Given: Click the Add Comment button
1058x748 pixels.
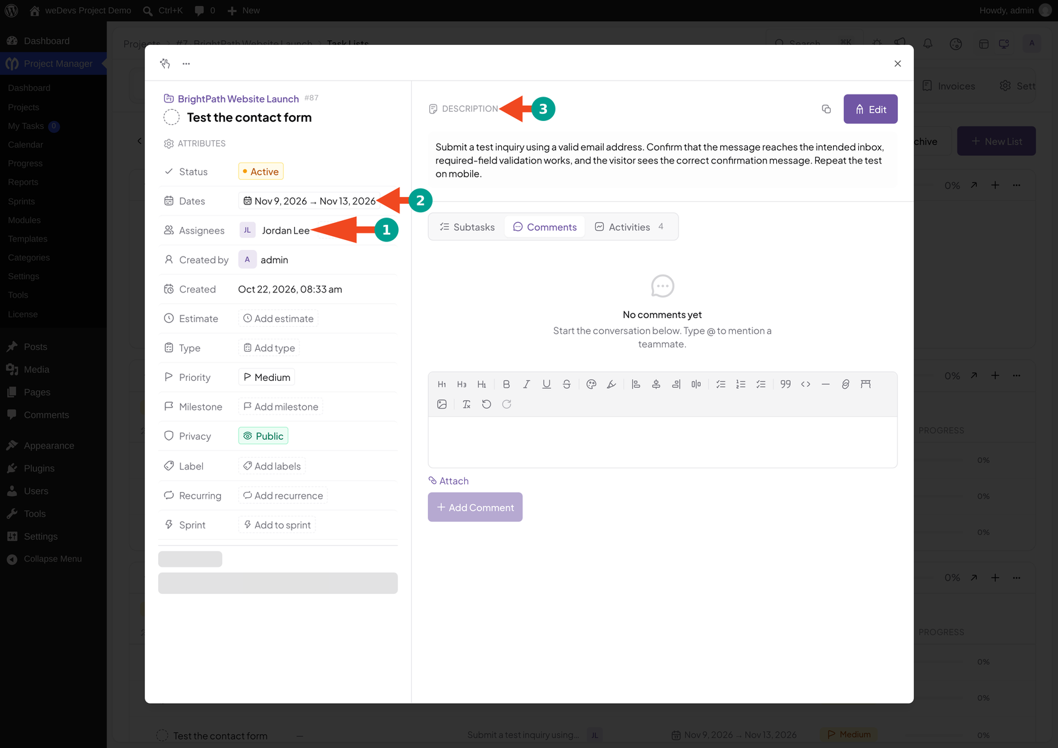Looking at the screenshot, I should pyautogui.click(x=475, y=507).
